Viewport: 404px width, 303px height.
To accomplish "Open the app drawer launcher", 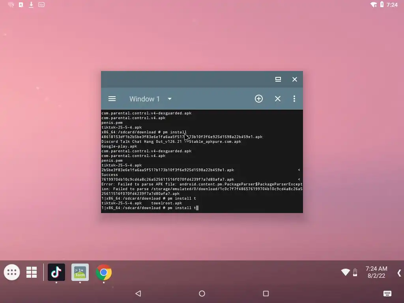I will [x=12, y=272].
